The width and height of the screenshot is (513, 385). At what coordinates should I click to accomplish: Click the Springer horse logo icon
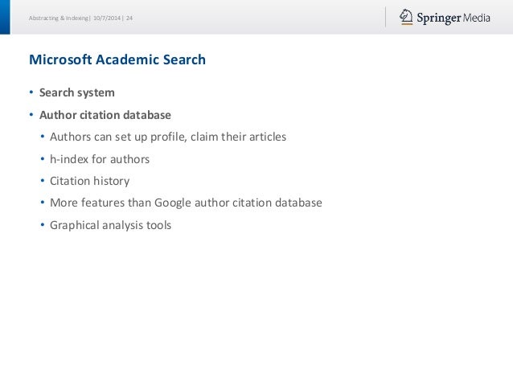tap(406, 17)
